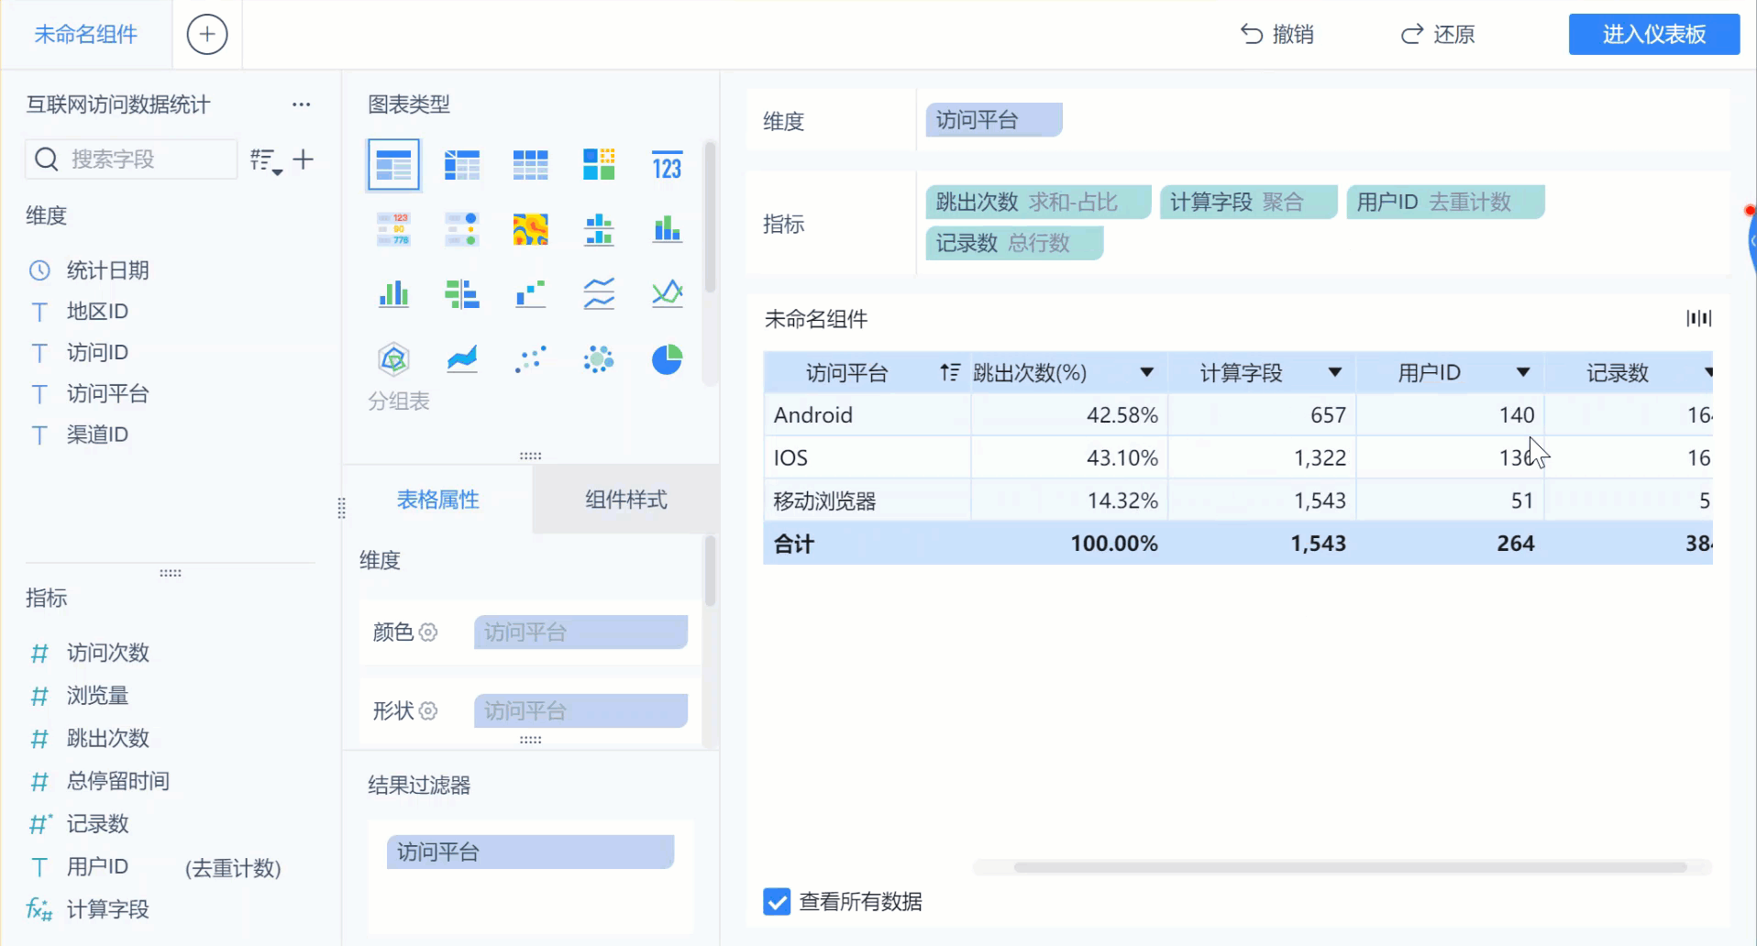This screenshot has width=1757, height=946.
Task: Select the 统计日期 dimension field
Action: pos(107,270)
